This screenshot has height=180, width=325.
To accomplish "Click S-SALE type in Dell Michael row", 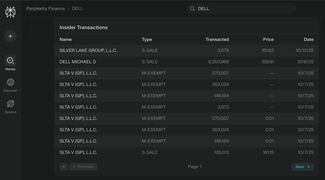I will tap(150, 62).
